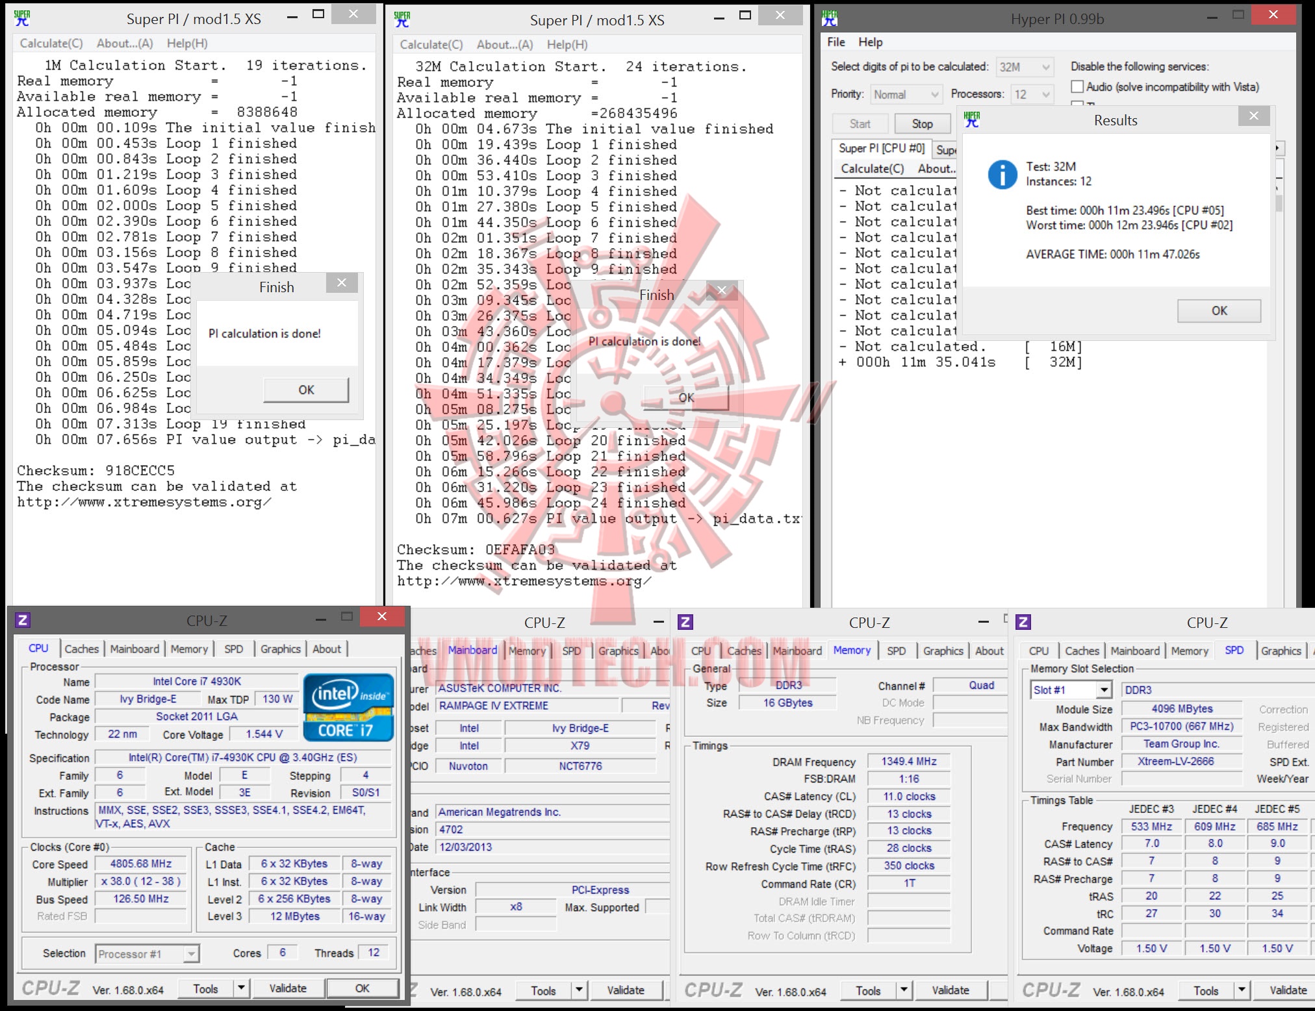
Task: Click the purple Z icon of CPU-Z CPU window
Action: (x=23, y=619)
